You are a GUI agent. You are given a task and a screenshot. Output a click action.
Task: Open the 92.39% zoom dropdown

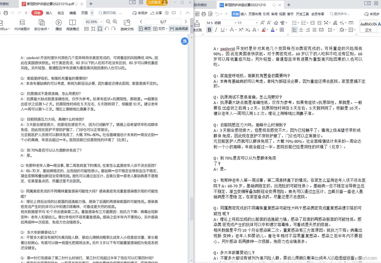pyautogui.click(x=101, y=22)
